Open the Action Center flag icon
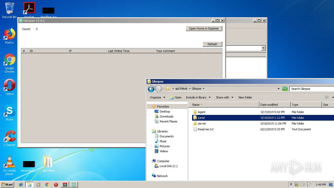Image resolution: width=334 pixels, height=188 pixels. pos(309,185)
